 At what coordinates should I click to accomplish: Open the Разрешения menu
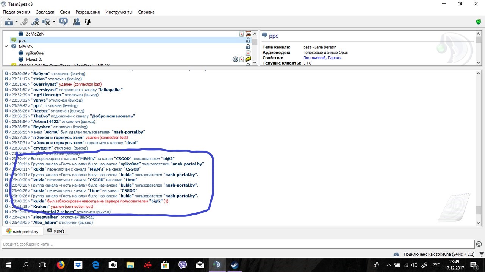click(88, 12)
